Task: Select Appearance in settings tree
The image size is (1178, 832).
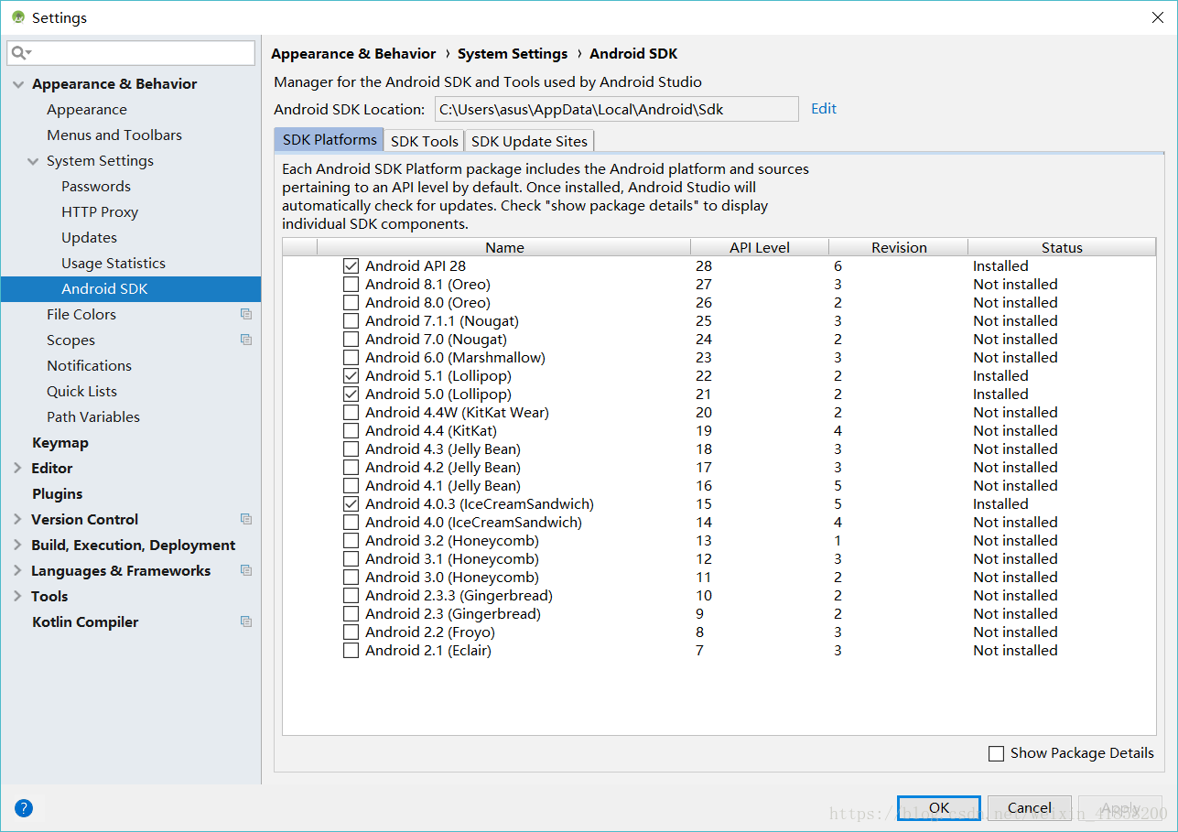Action: coord(87,110)
